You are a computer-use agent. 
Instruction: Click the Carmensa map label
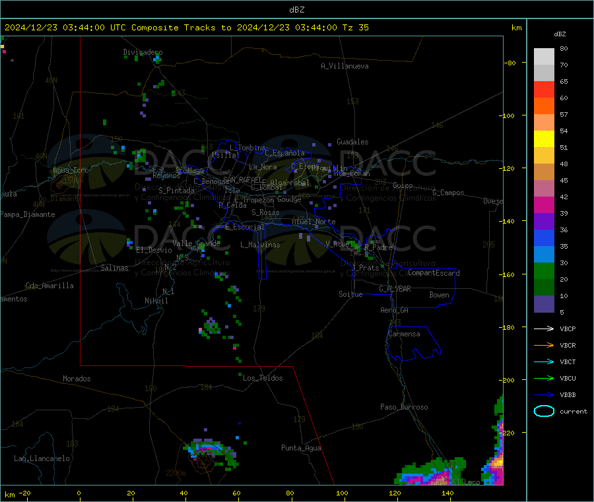[x=404, y=334]
